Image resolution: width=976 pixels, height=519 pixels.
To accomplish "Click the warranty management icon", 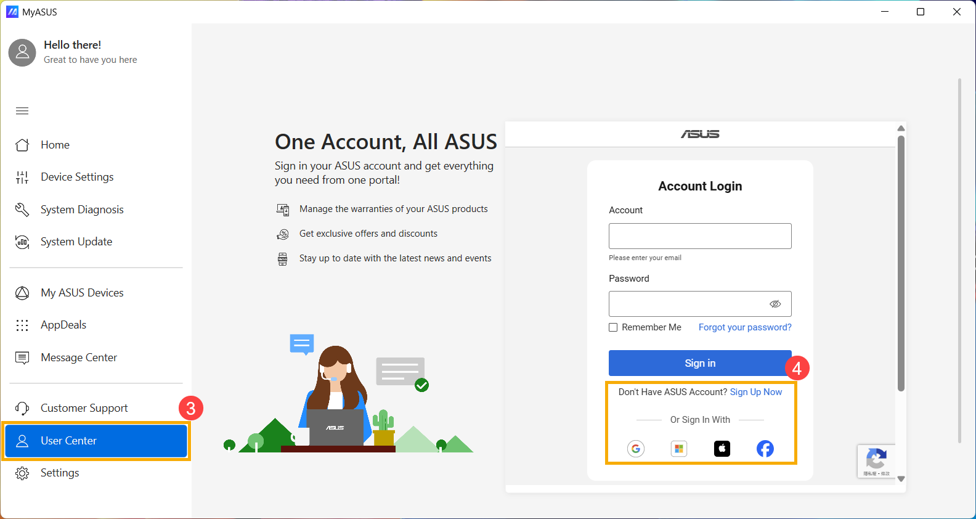I will [283, 210].
